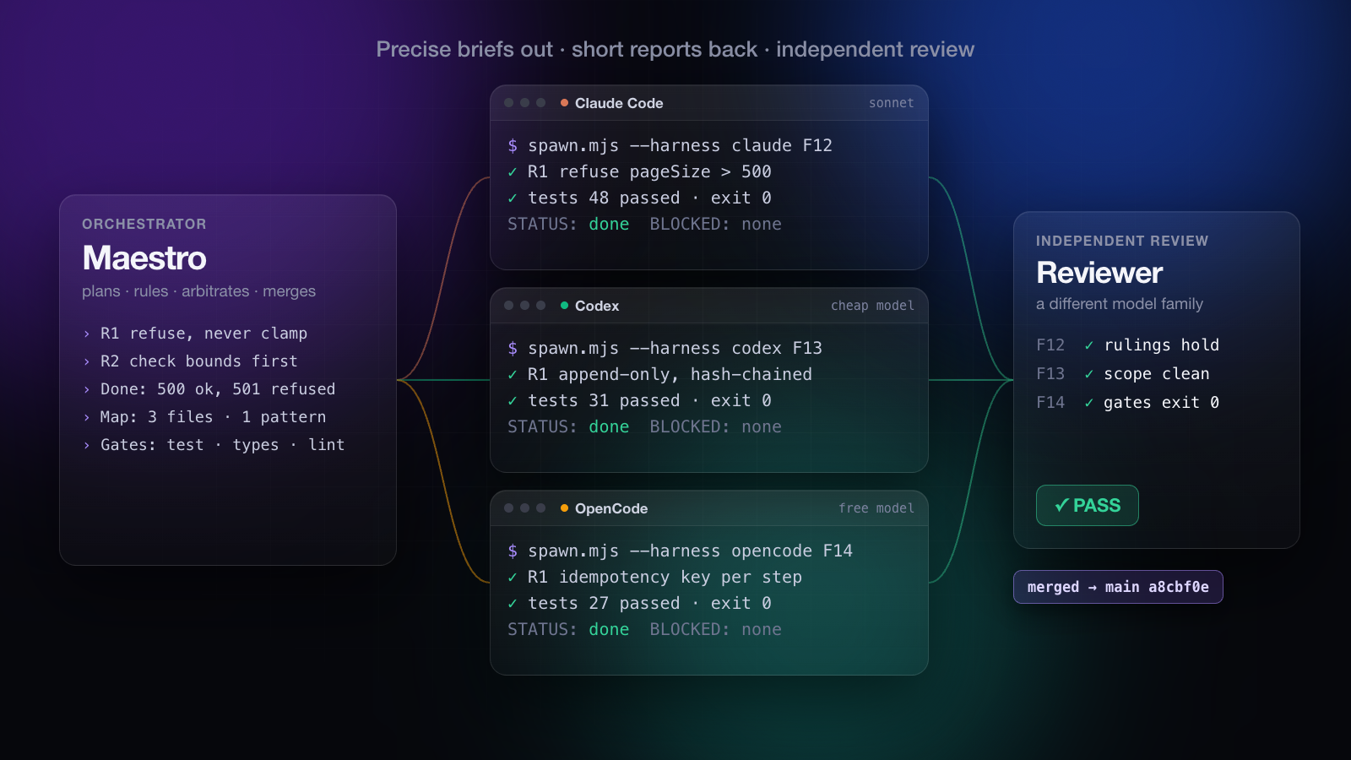Click 'a different model family' subtitle
This screenshot has width=1351, height=760.
(1120, 304)
